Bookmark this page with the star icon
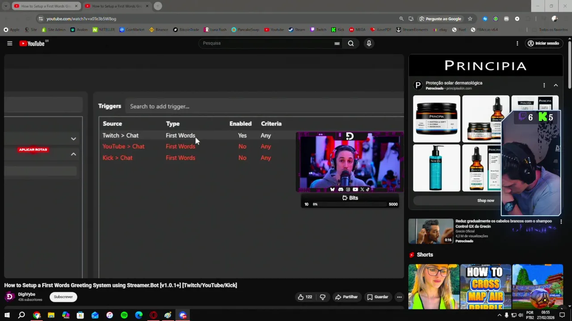This screenshot has height=321, width=572. tap(470, 19)
